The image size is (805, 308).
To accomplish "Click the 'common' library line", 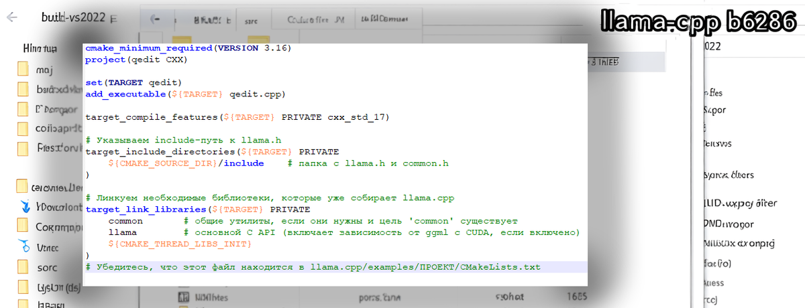I will 313,221.
